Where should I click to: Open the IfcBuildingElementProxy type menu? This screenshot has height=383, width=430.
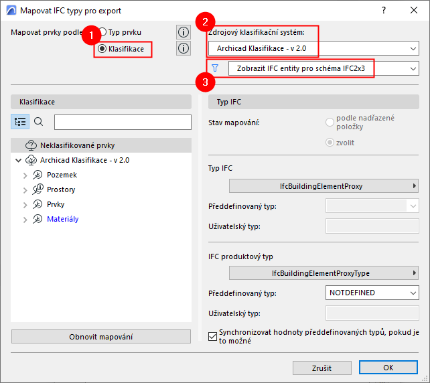(324, 186)
